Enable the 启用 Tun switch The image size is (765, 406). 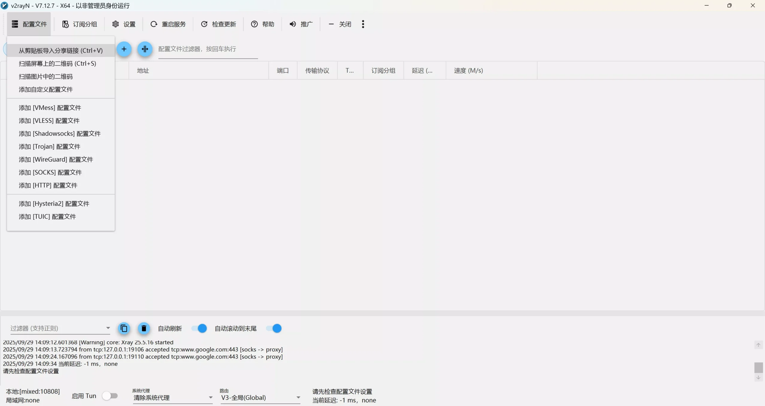(x=110, y=396)
